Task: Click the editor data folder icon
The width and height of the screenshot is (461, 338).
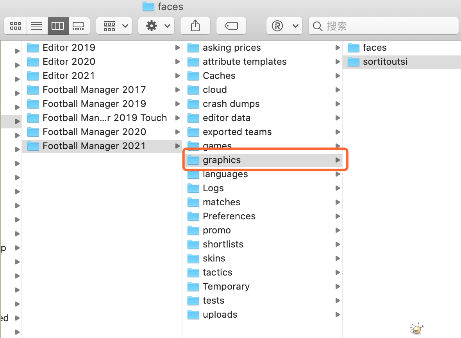Action: (x=193, y=118)
